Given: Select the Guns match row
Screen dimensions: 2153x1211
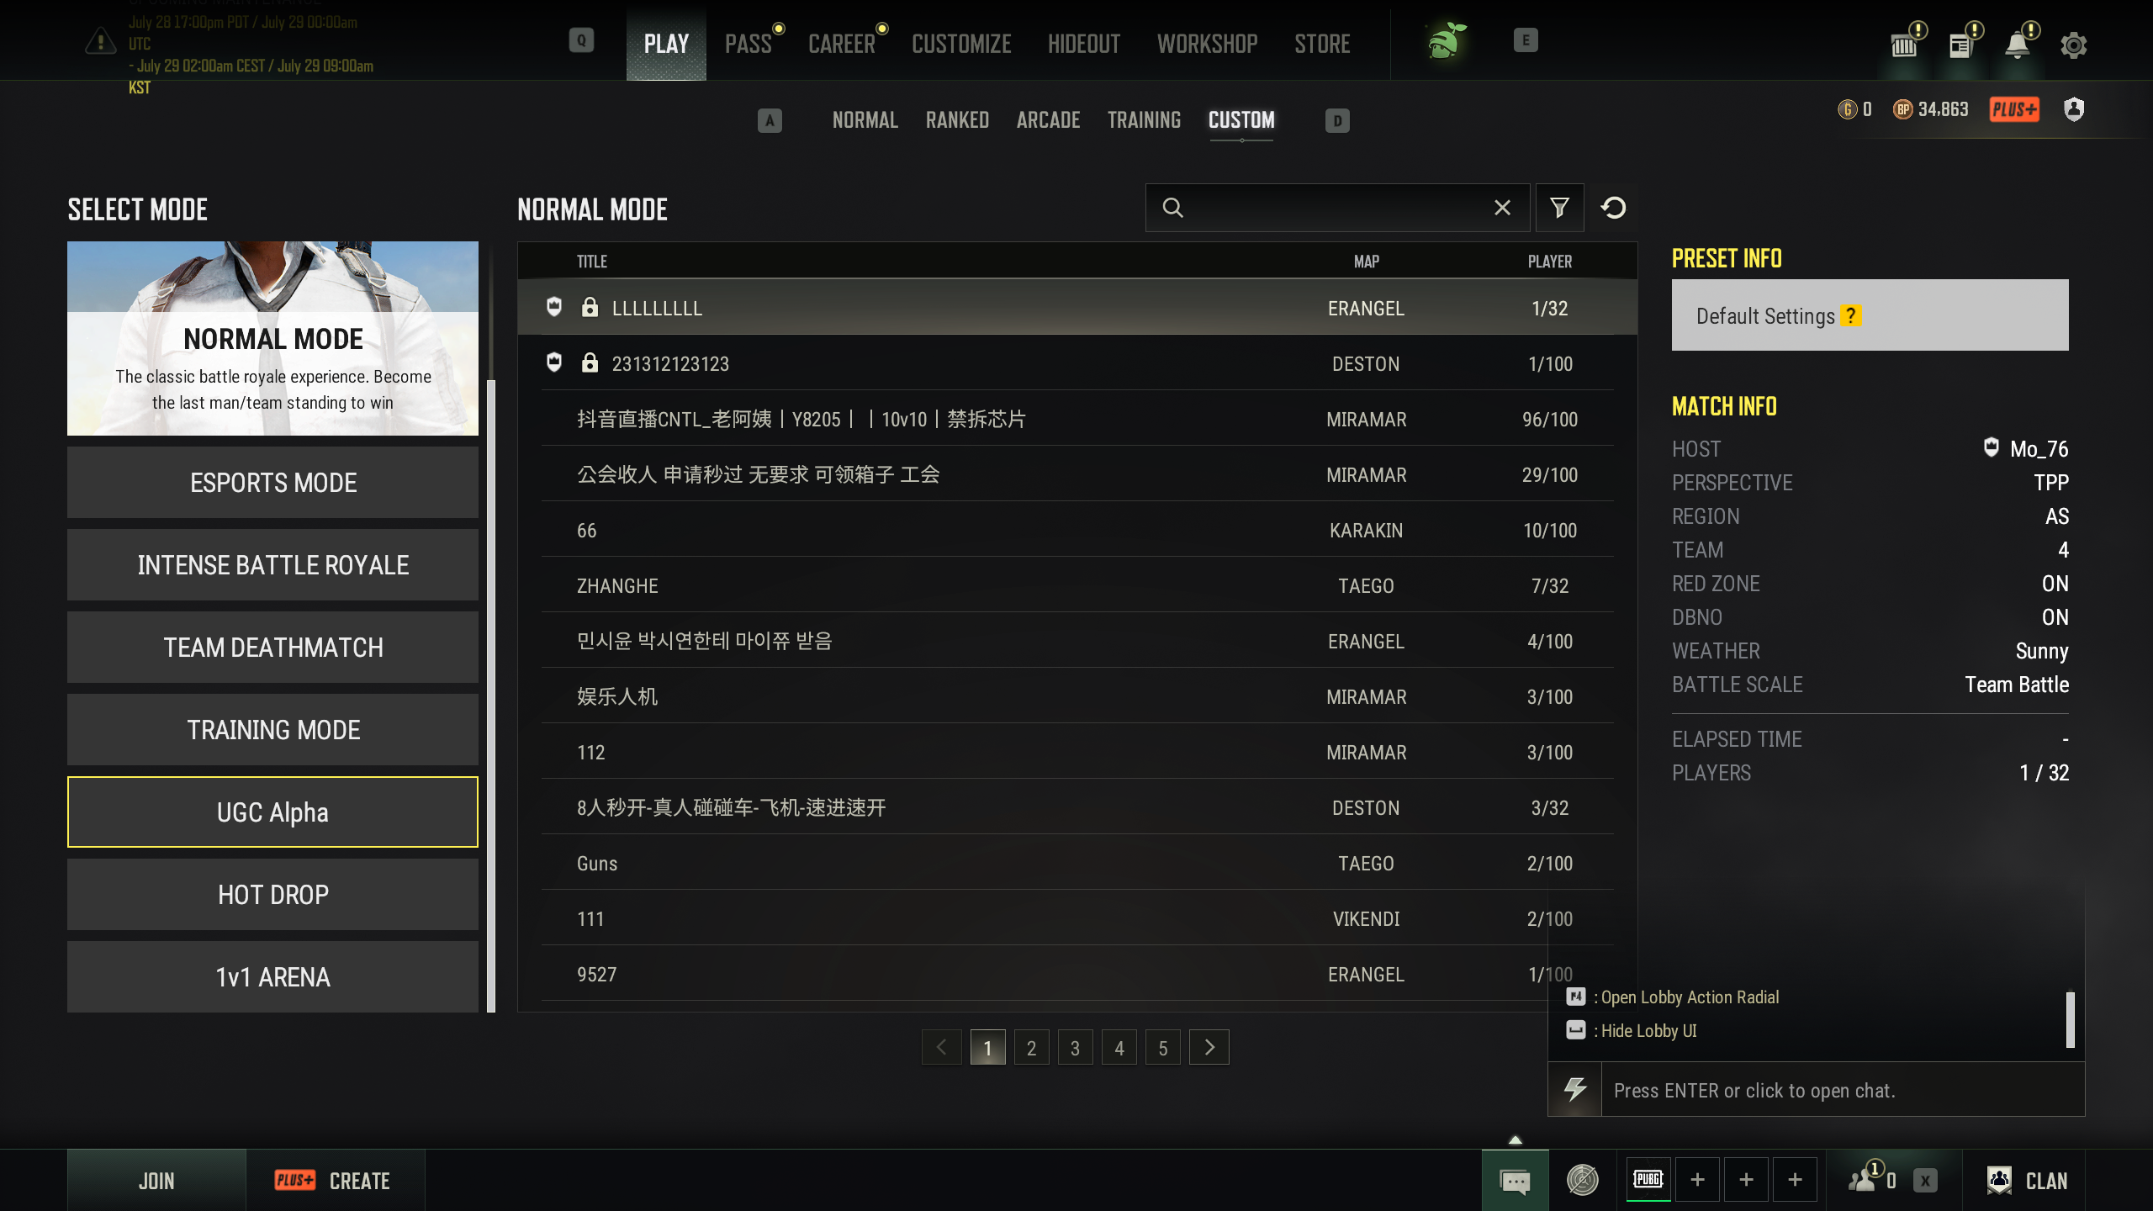Looking at the screenshot, I should [x=1077, y=863].
